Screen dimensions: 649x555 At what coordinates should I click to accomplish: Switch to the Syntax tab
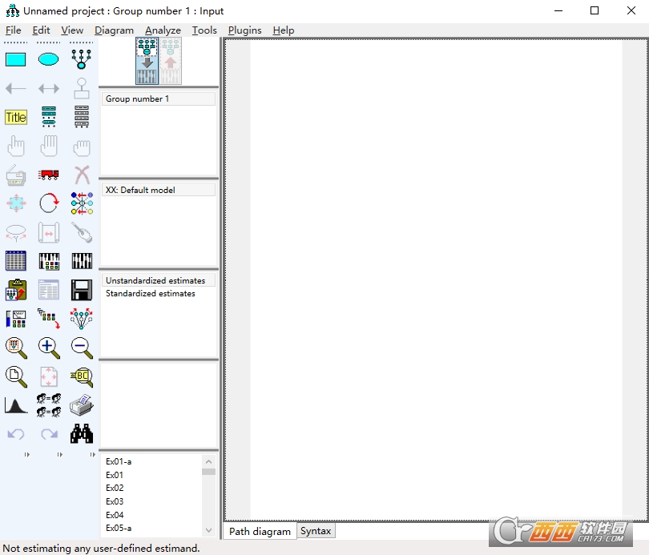[x=316, y=531]
